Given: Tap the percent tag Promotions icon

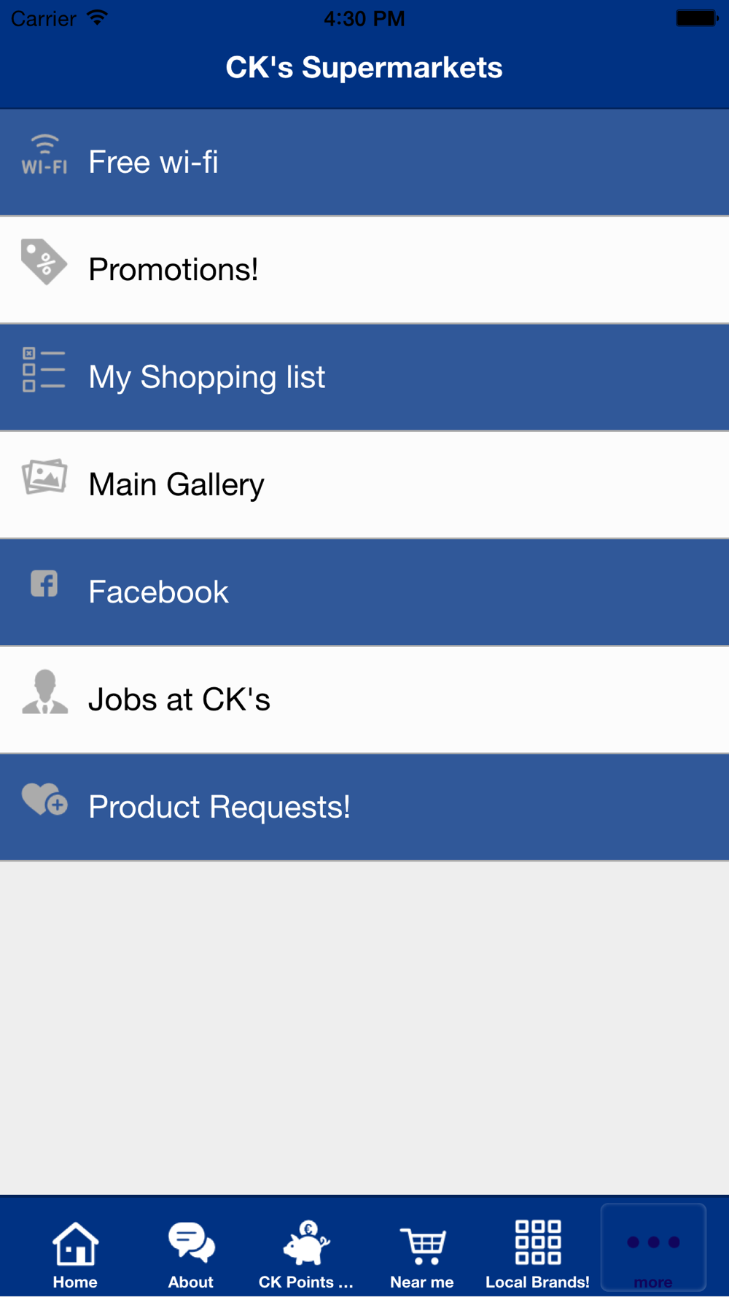Looking at the screenshot, I should 44,261.
